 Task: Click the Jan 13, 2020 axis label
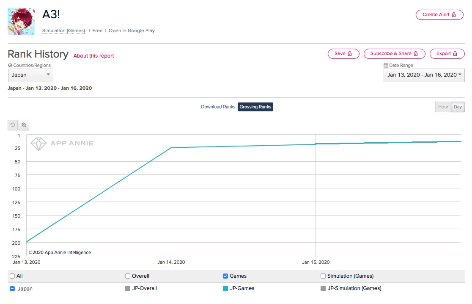pyautogui.click(x=27, y=262)
